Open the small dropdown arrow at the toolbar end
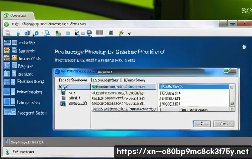Screen dimensions: 252x159 [129, 33]
